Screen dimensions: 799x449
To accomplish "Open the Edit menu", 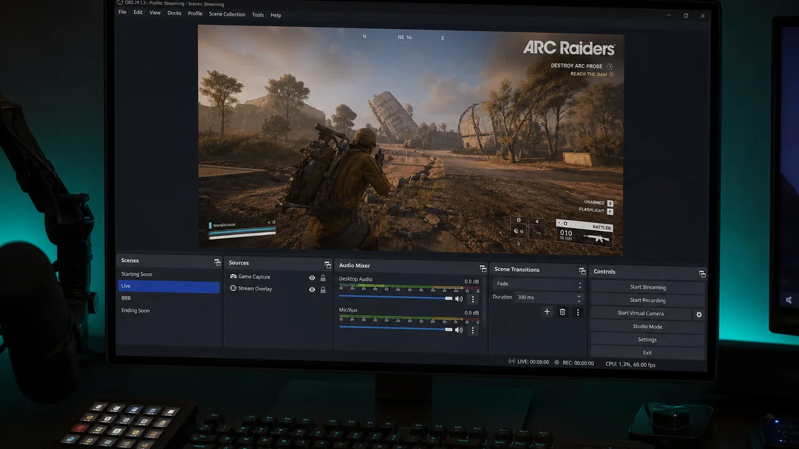I will coord(138,12).
